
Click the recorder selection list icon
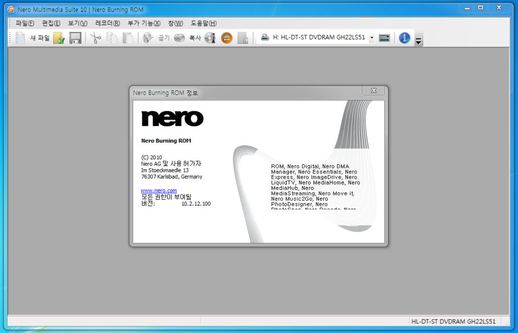pyautogui.click(x=384, y=38)
